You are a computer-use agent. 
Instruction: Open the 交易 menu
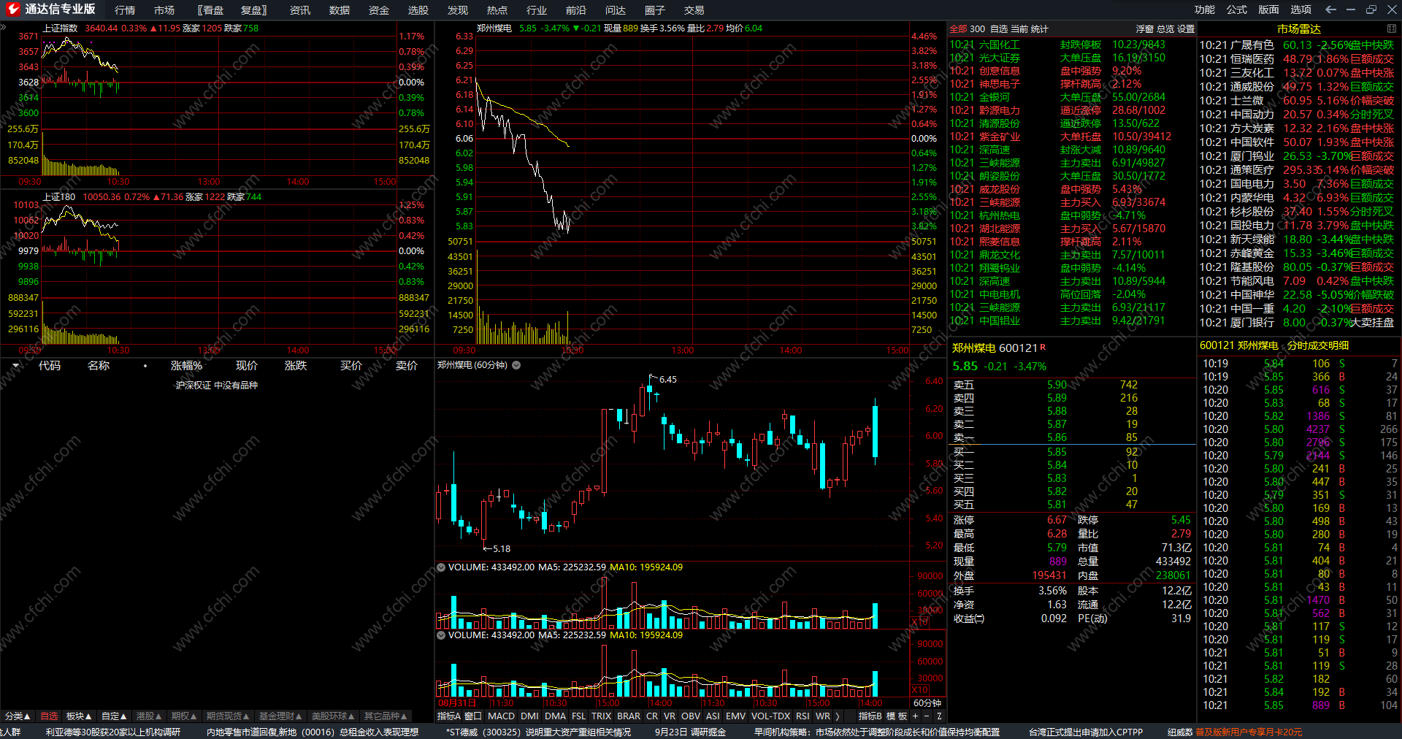pos(694,10)
